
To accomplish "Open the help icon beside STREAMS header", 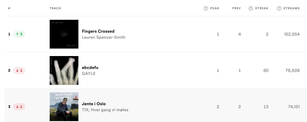I will [279, 8].
